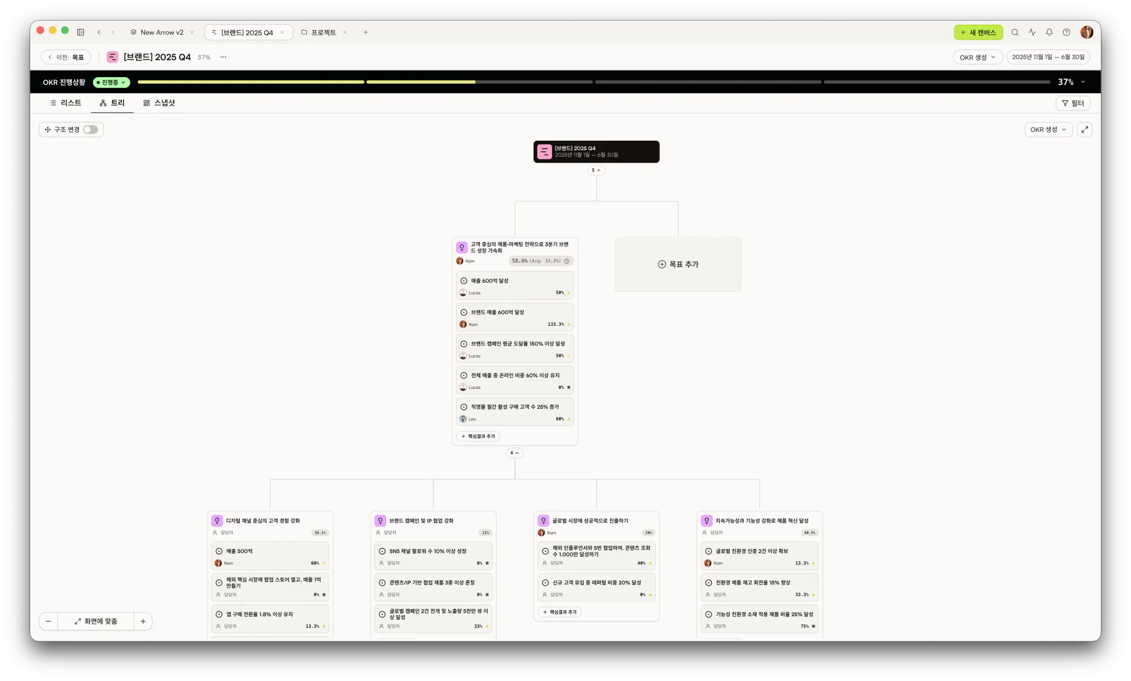1131x681 pixels.
Task: Open key result 브랜드 매출 600억 달성
Action: 515,318
